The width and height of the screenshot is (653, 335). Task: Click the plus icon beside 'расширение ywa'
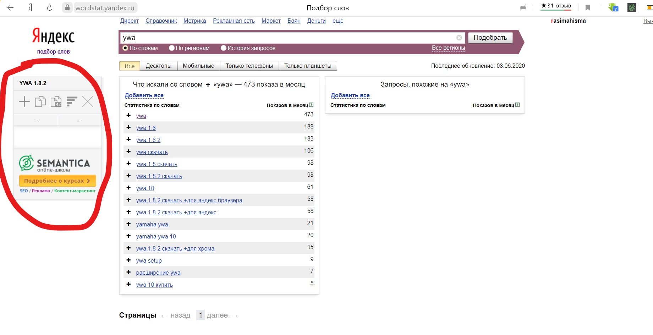pos(128,272)
